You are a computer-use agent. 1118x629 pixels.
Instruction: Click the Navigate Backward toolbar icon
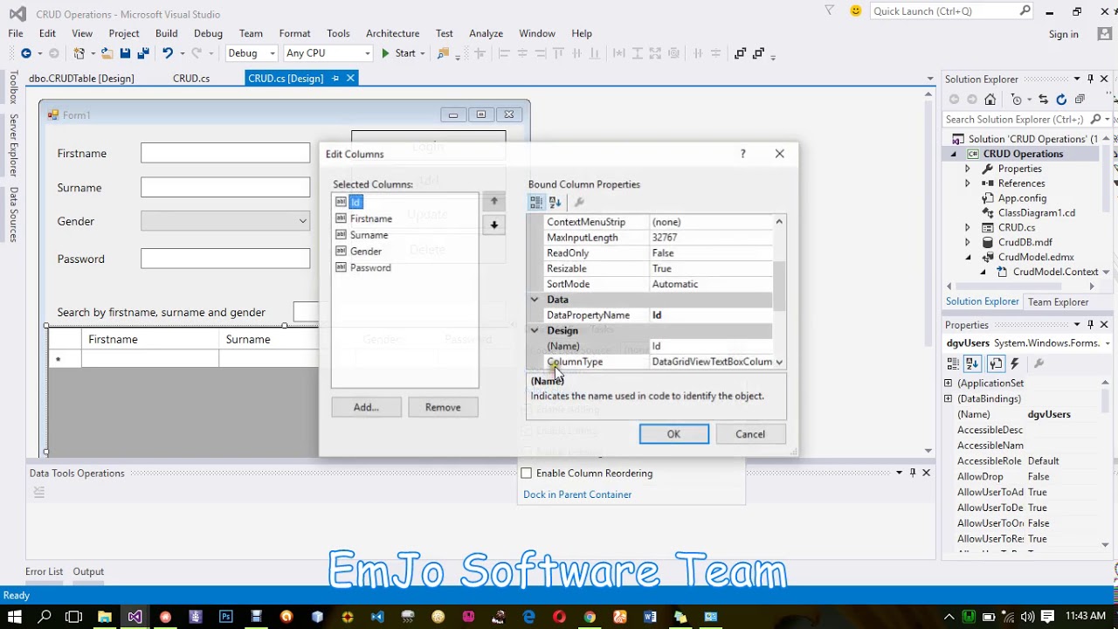26,53
